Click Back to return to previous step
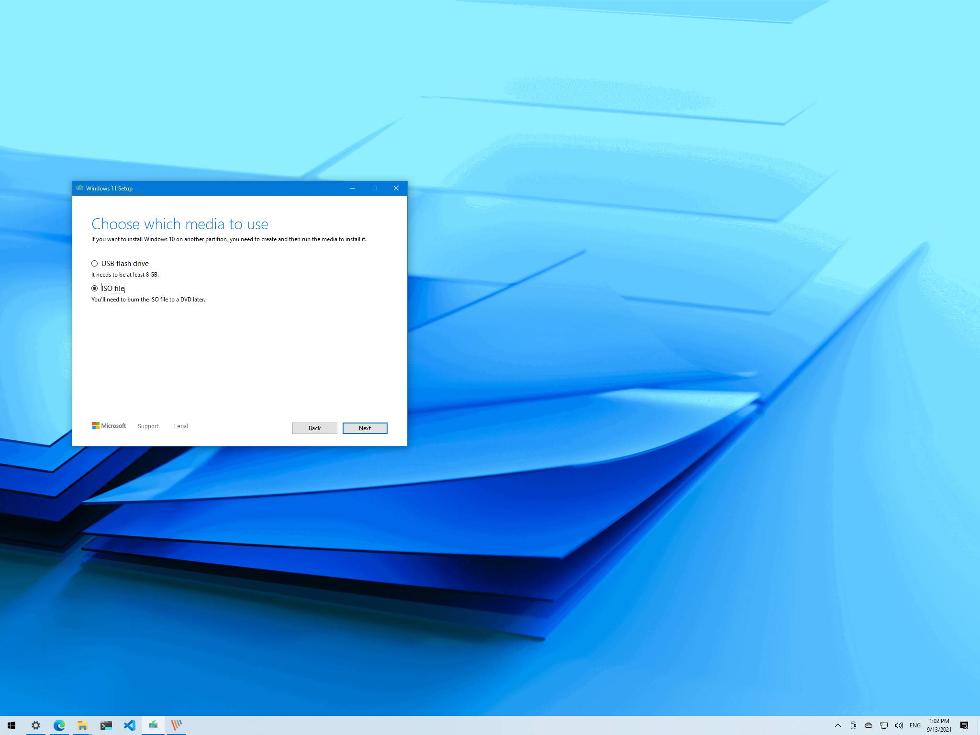This screenshot has height=735, width=980. click(x=314, y=428)
